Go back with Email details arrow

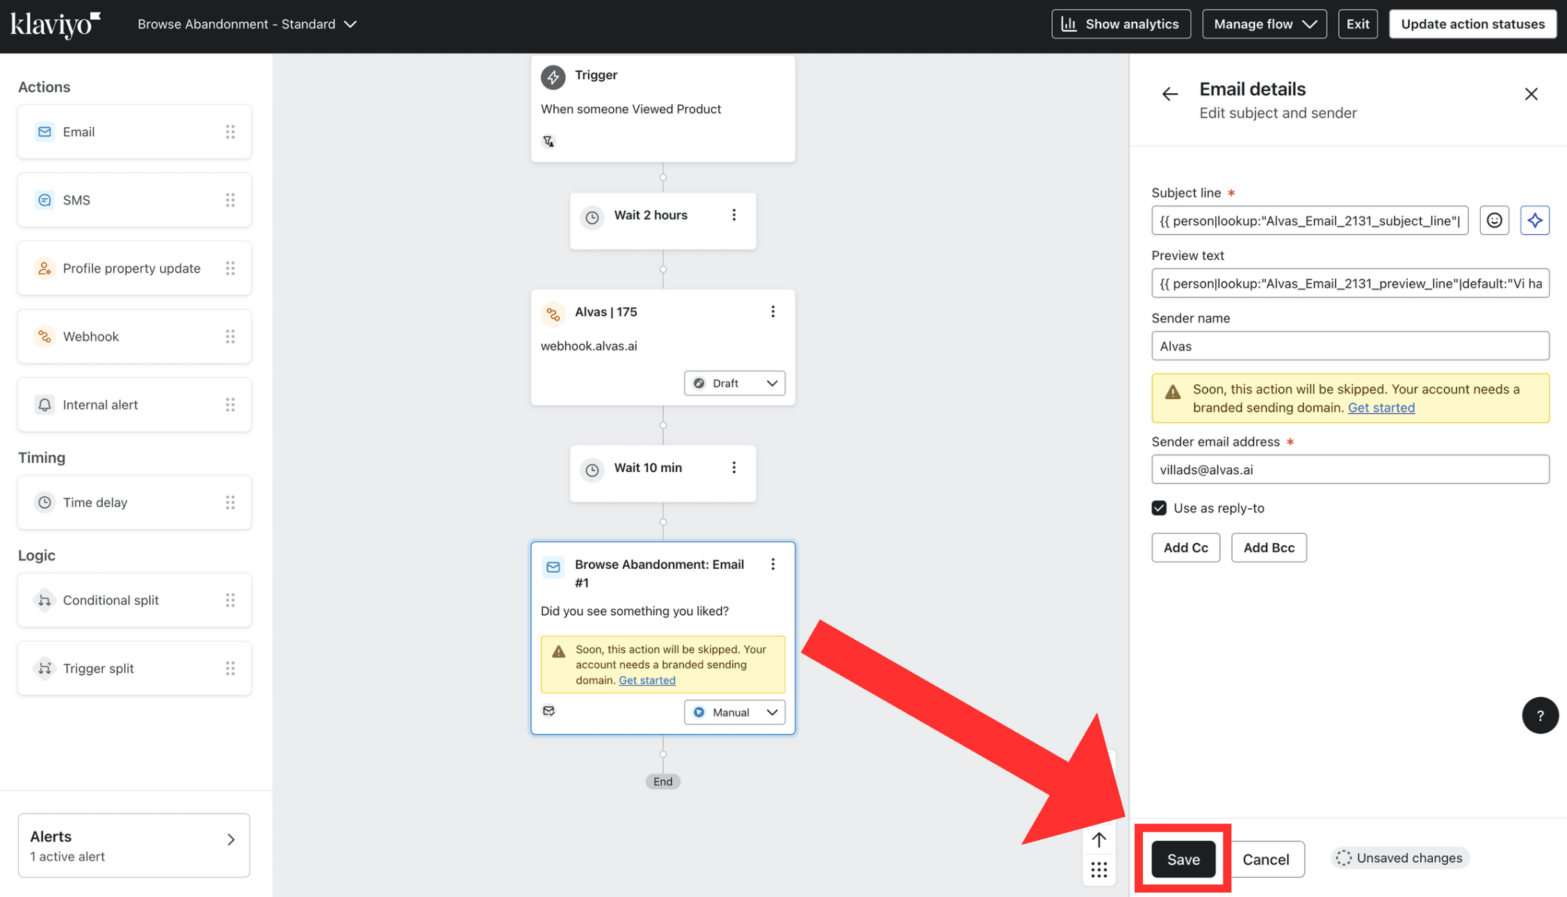1170,94
